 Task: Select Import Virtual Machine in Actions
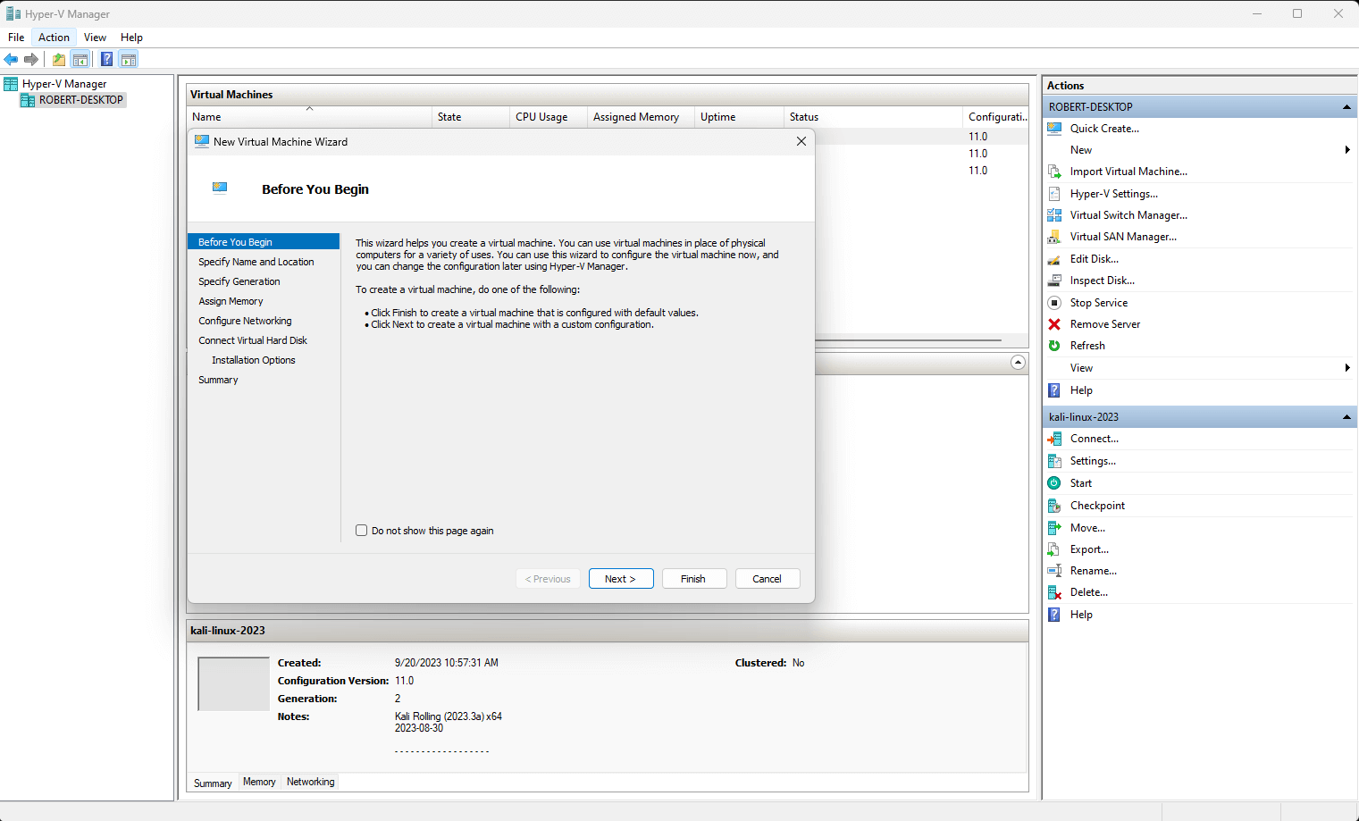[x=1128, y=171]
